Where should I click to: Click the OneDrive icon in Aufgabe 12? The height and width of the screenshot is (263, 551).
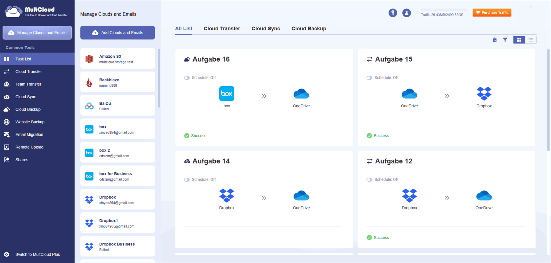pyautogui.click(x=484, y=196)
